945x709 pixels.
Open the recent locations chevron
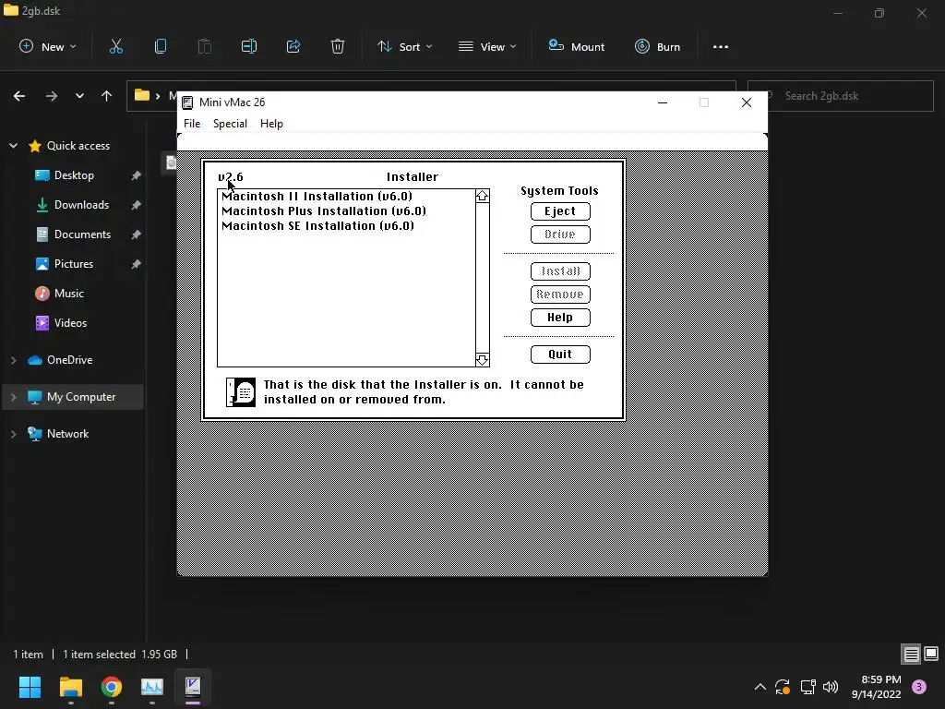pos(79,96)
